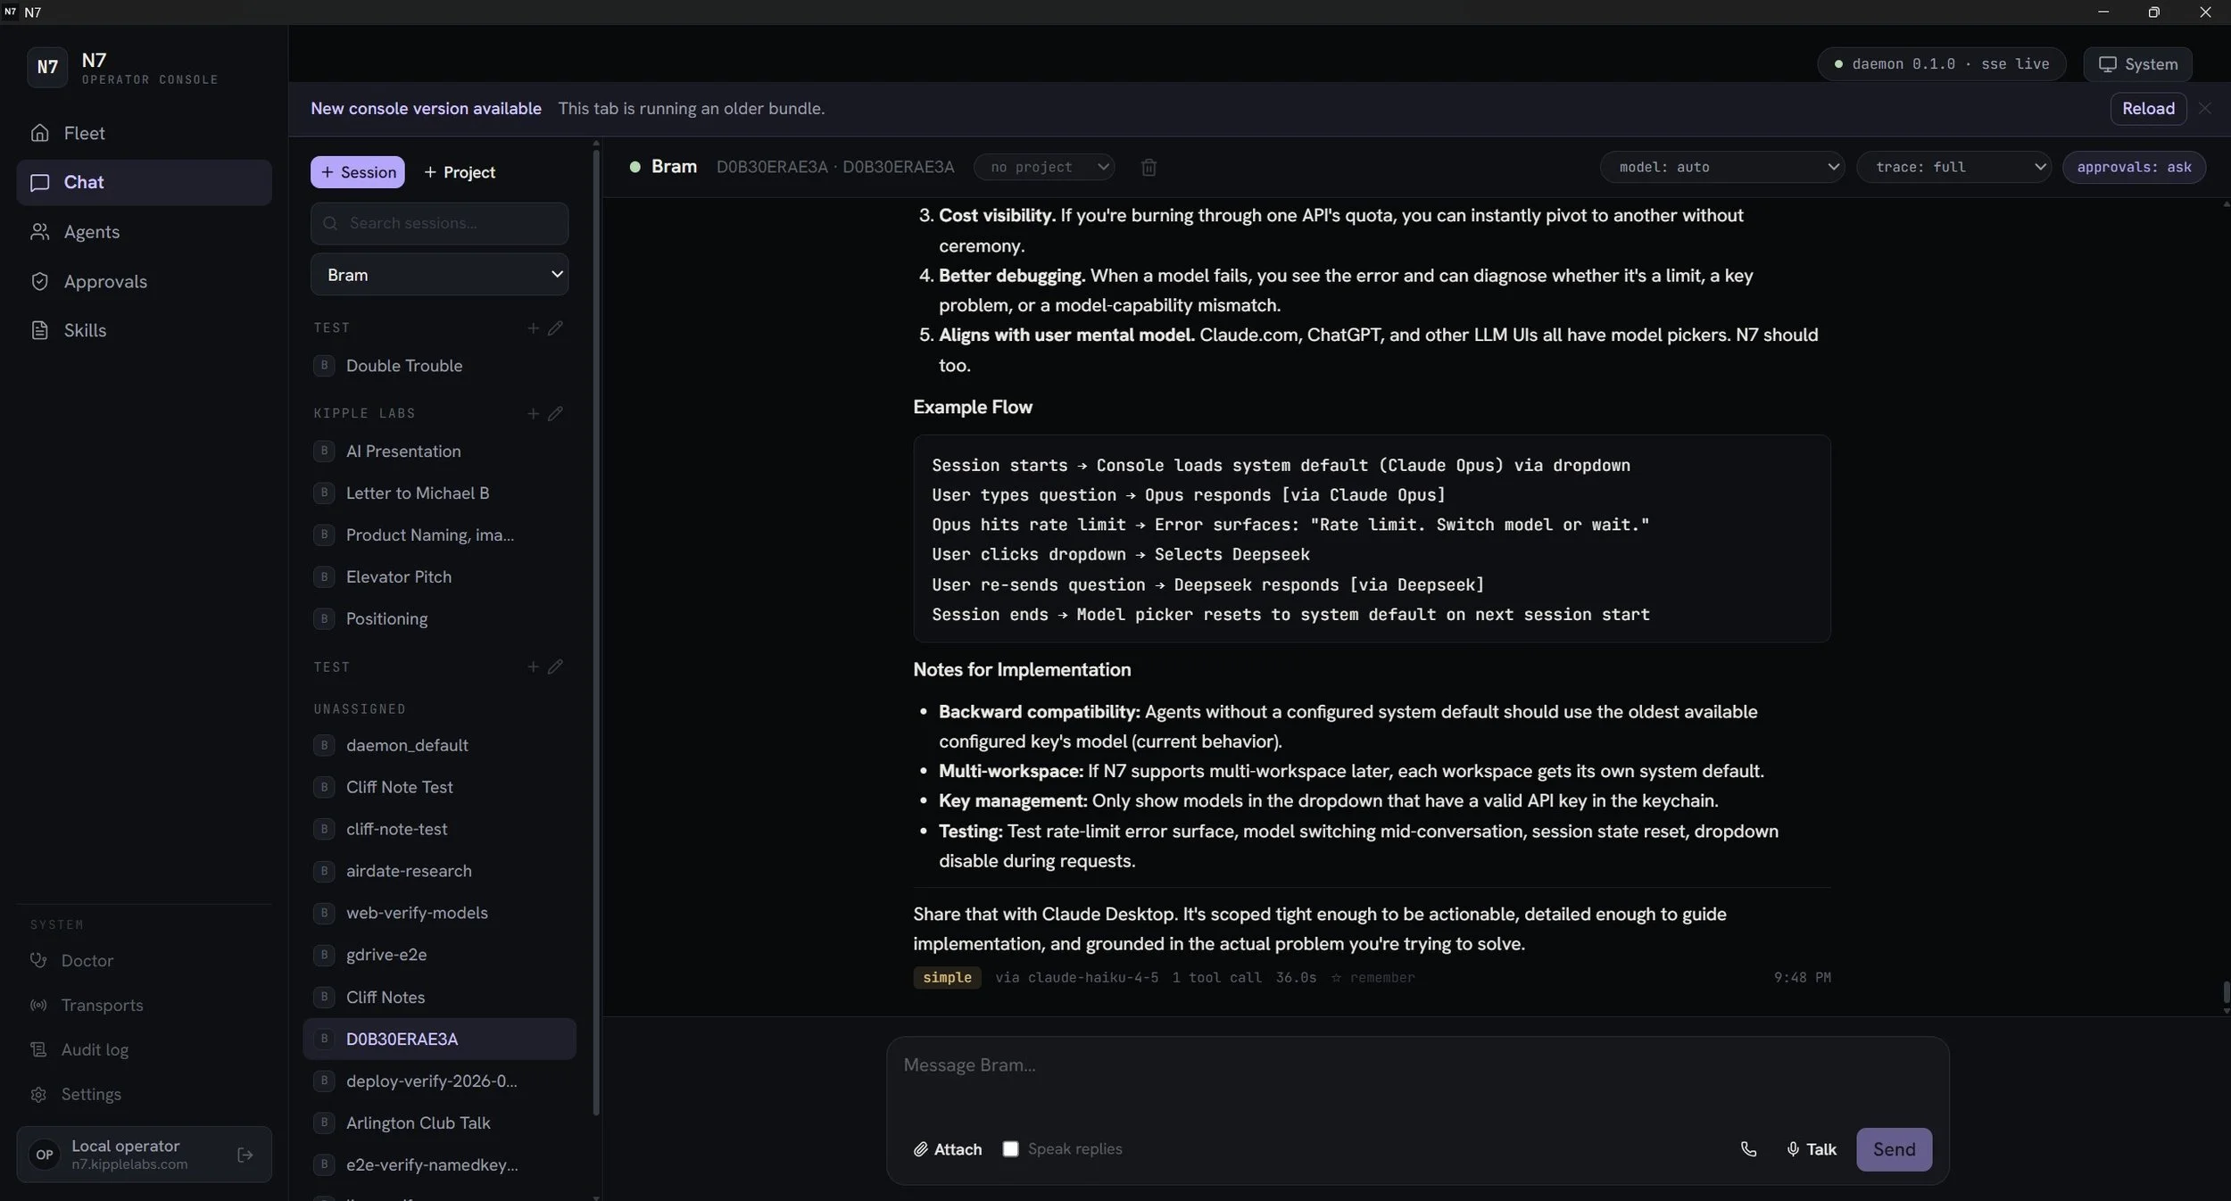
Task: Go to the Agents section
Action: (144, 232)
